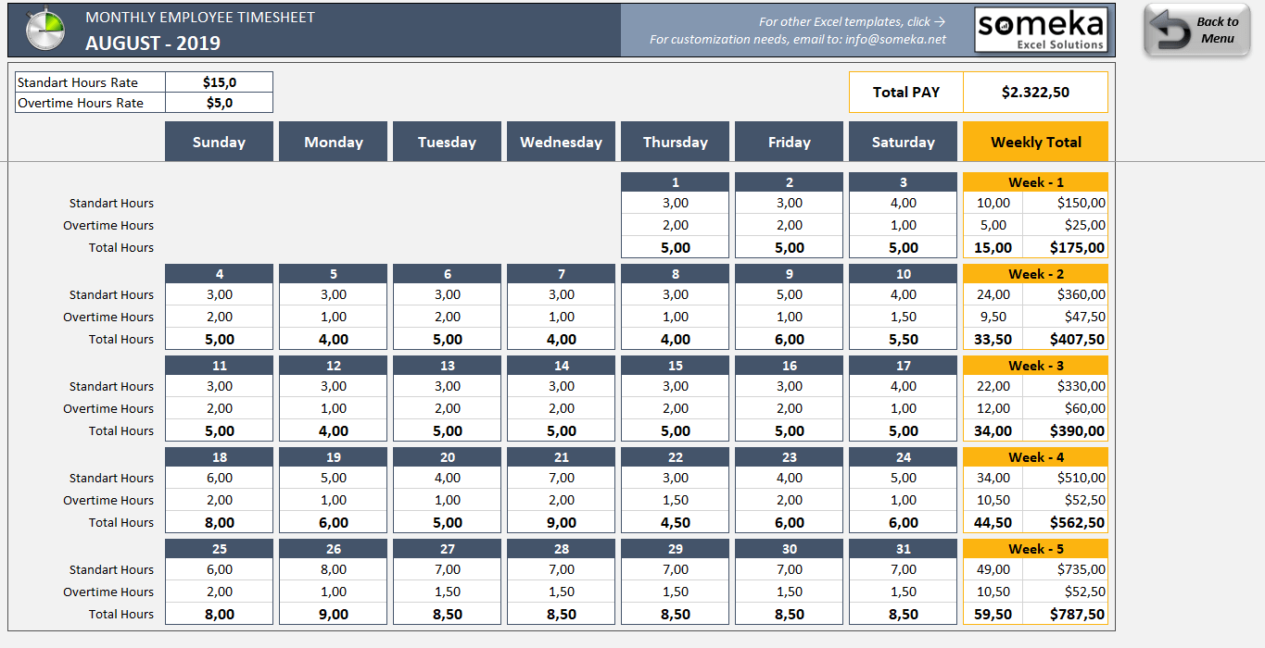Click standard hours cell for day 18
This screenshot has width=1265, height=648.
[x=219, y=478]
